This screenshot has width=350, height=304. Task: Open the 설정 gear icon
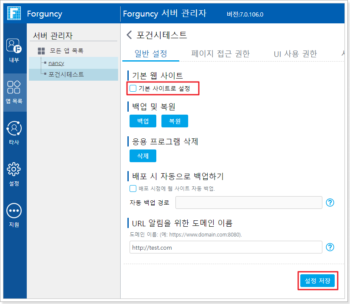click(x=14, y=170)
